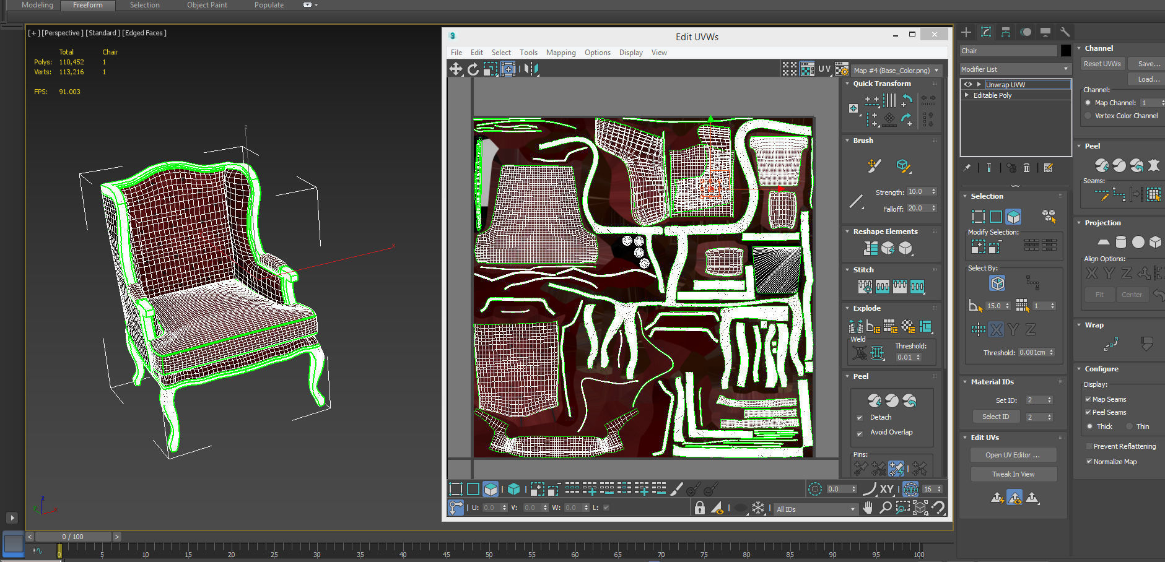Collapse the Material IDs rollout
The image size is (1165, 562).
pos(965,382)
